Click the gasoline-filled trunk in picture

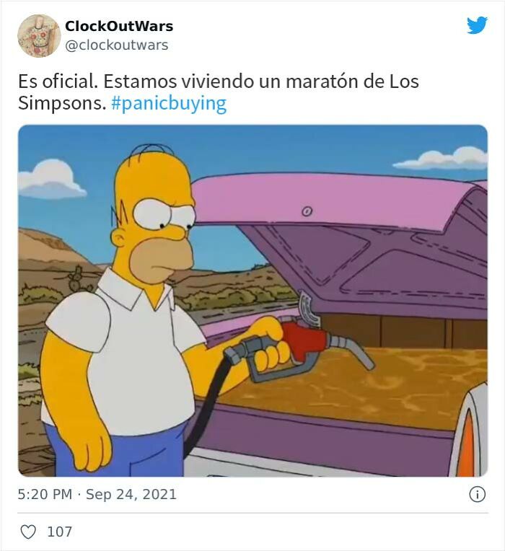point(351,387)
